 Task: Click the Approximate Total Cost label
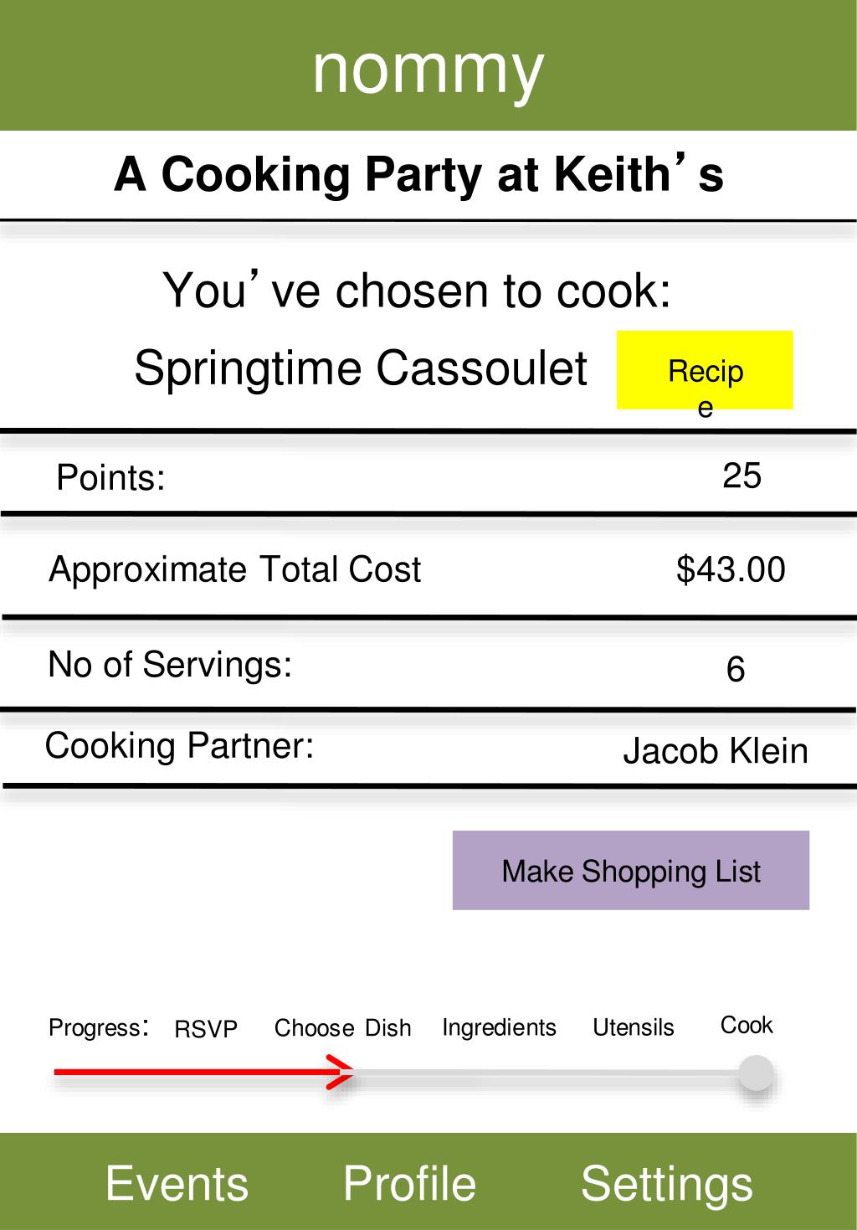click(x=234, y=569)
